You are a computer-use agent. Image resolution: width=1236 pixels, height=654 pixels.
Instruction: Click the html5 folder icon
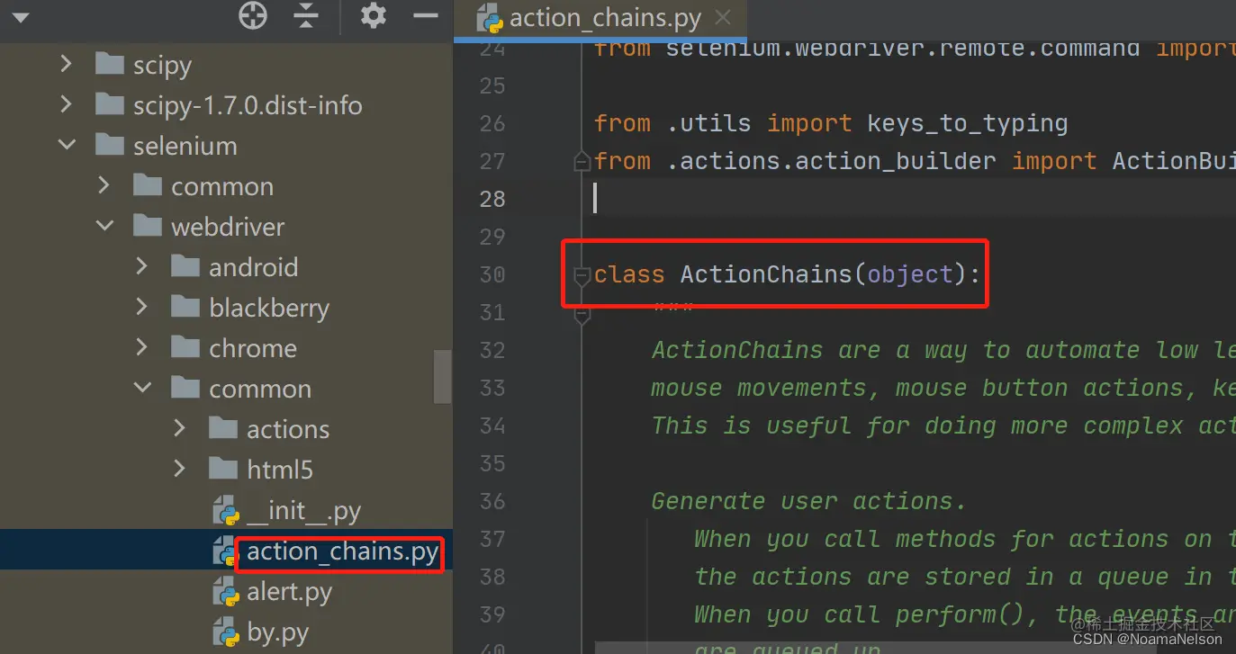pyautogui.click(x=222, y=469)
